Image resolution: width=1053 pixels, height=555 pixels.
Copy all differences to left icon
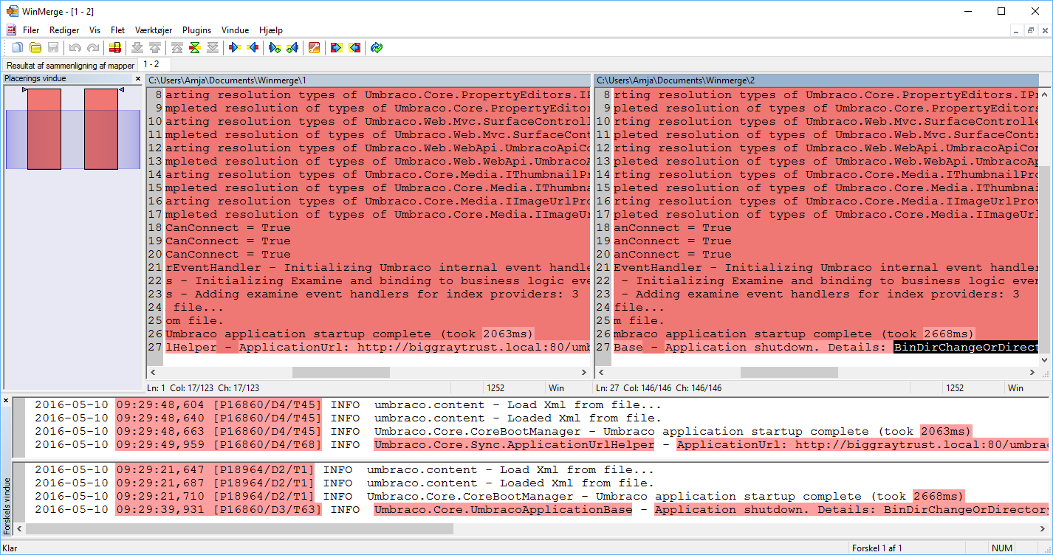354,48
